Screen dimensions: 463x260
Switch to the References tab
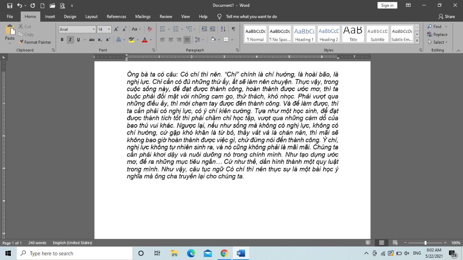click(x=116, y=17)
